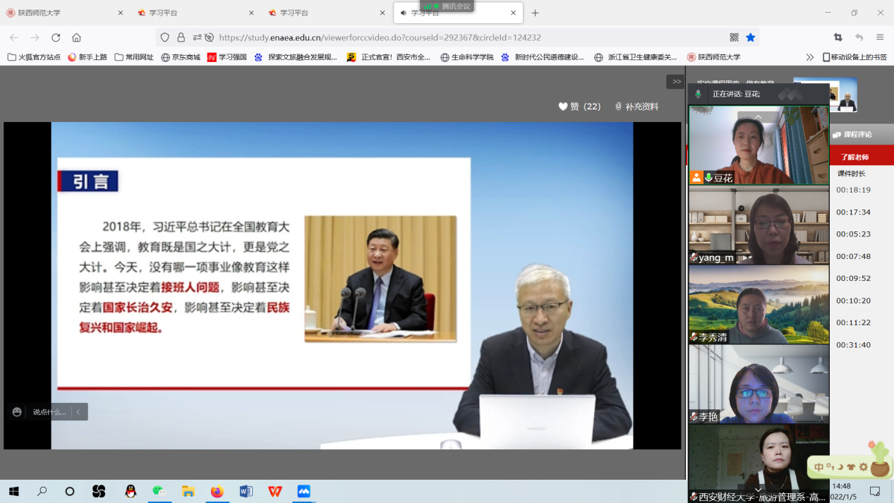Click the shield tracking protection icon

click(x=165, y=37)
